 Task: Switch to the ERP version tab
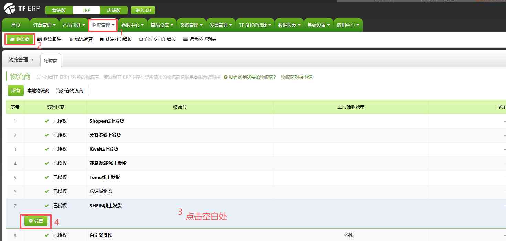[x=86, y=10]
